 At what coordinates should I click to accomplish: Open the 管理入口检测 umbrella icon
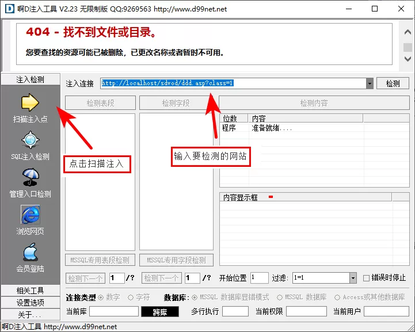[x=31, y=177]
